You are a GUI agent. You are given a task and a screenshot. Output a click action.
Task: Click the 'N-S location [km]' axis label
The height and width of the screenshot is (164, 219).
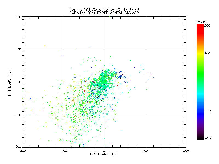[10, 82]
